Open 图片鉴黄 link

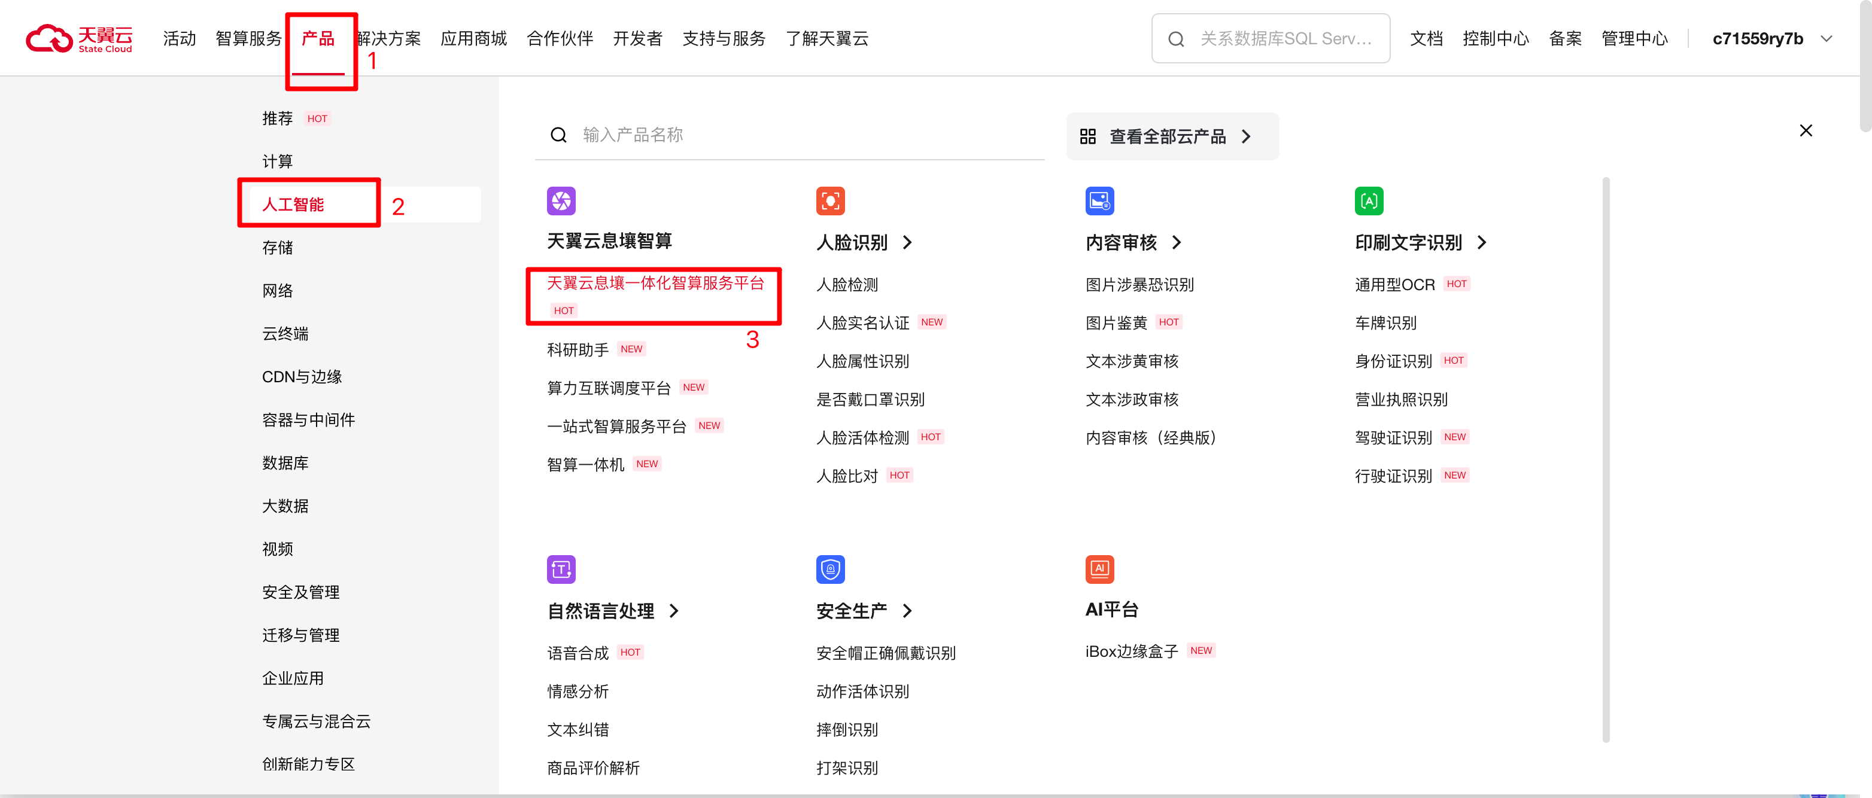tap(1116, 322)
